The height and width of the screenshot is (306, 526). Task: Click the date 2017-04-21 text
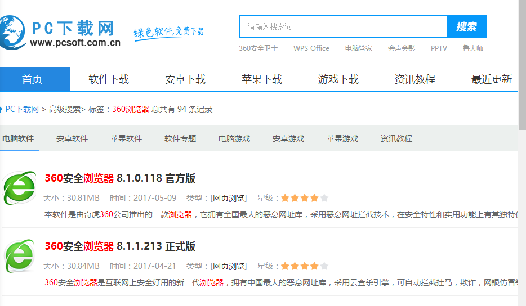(155, 266)
